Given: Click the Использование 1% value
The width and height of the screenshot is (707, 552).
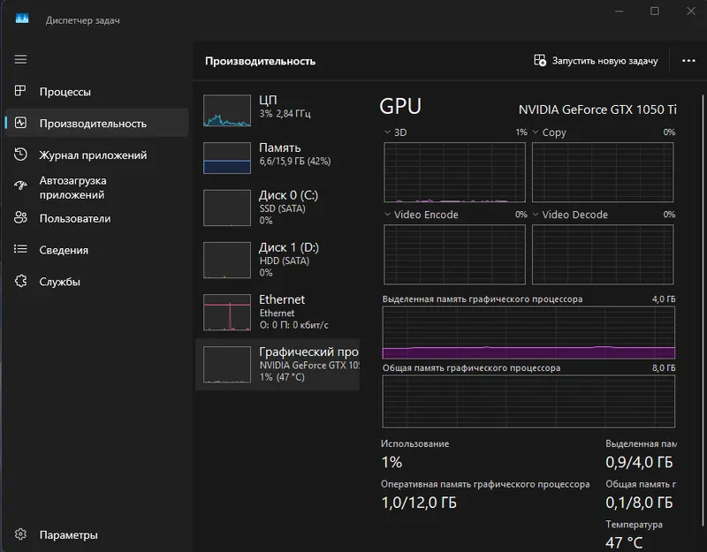Looking at the screenshot, I should (x=392, y=462).
